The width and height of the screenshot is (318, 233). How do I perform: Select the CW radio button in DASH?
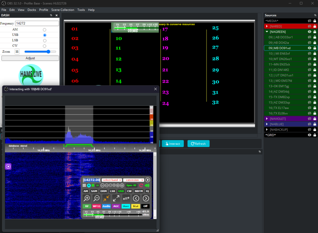tap(45, 46)
